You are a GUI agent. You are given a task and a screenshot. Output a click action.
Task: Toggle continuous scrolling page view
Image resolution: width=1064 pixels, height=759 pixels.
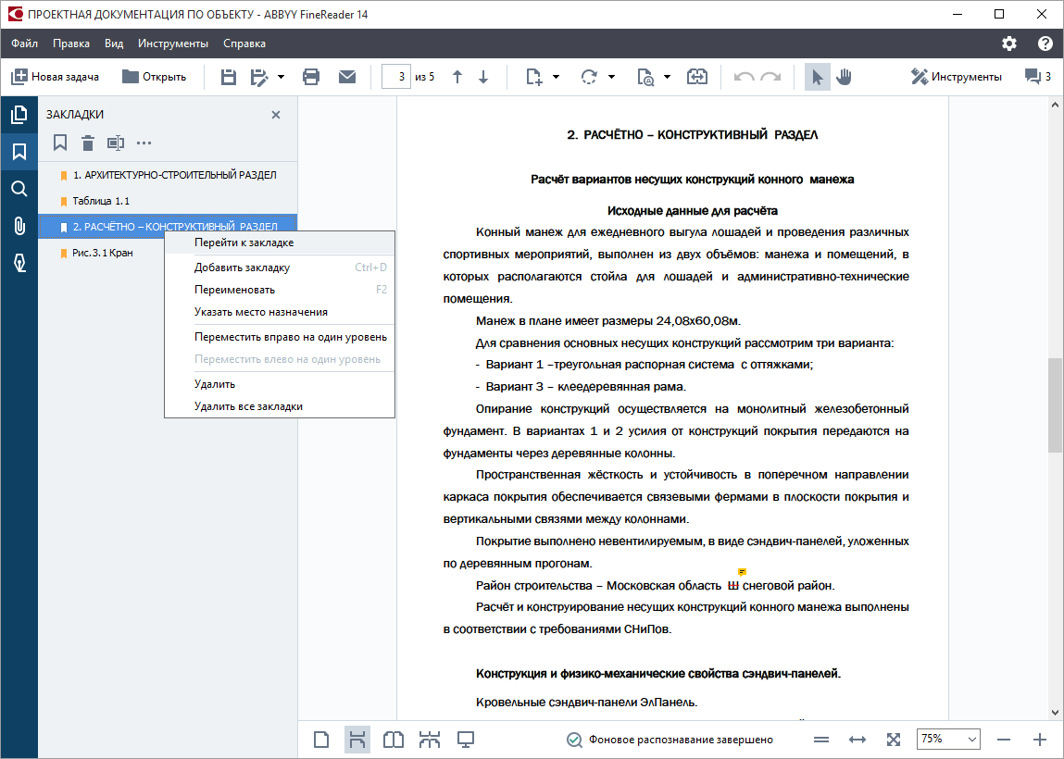[357, 740]
